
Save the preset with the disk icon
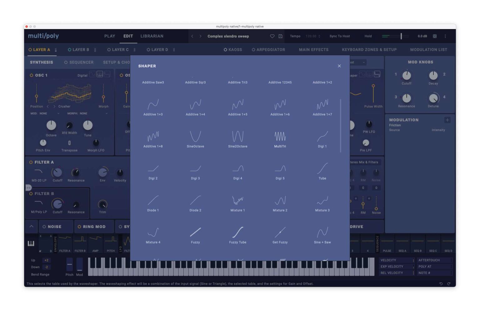(281, 36)
